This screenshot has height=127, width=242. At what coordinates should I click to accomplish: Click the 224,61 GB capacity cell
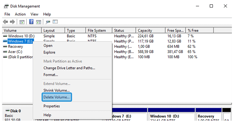coord(146,36)
